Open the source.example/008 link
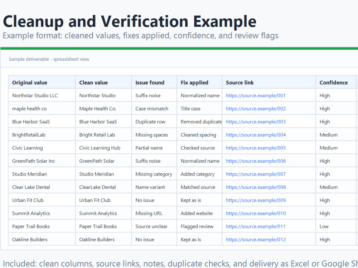 256,187
